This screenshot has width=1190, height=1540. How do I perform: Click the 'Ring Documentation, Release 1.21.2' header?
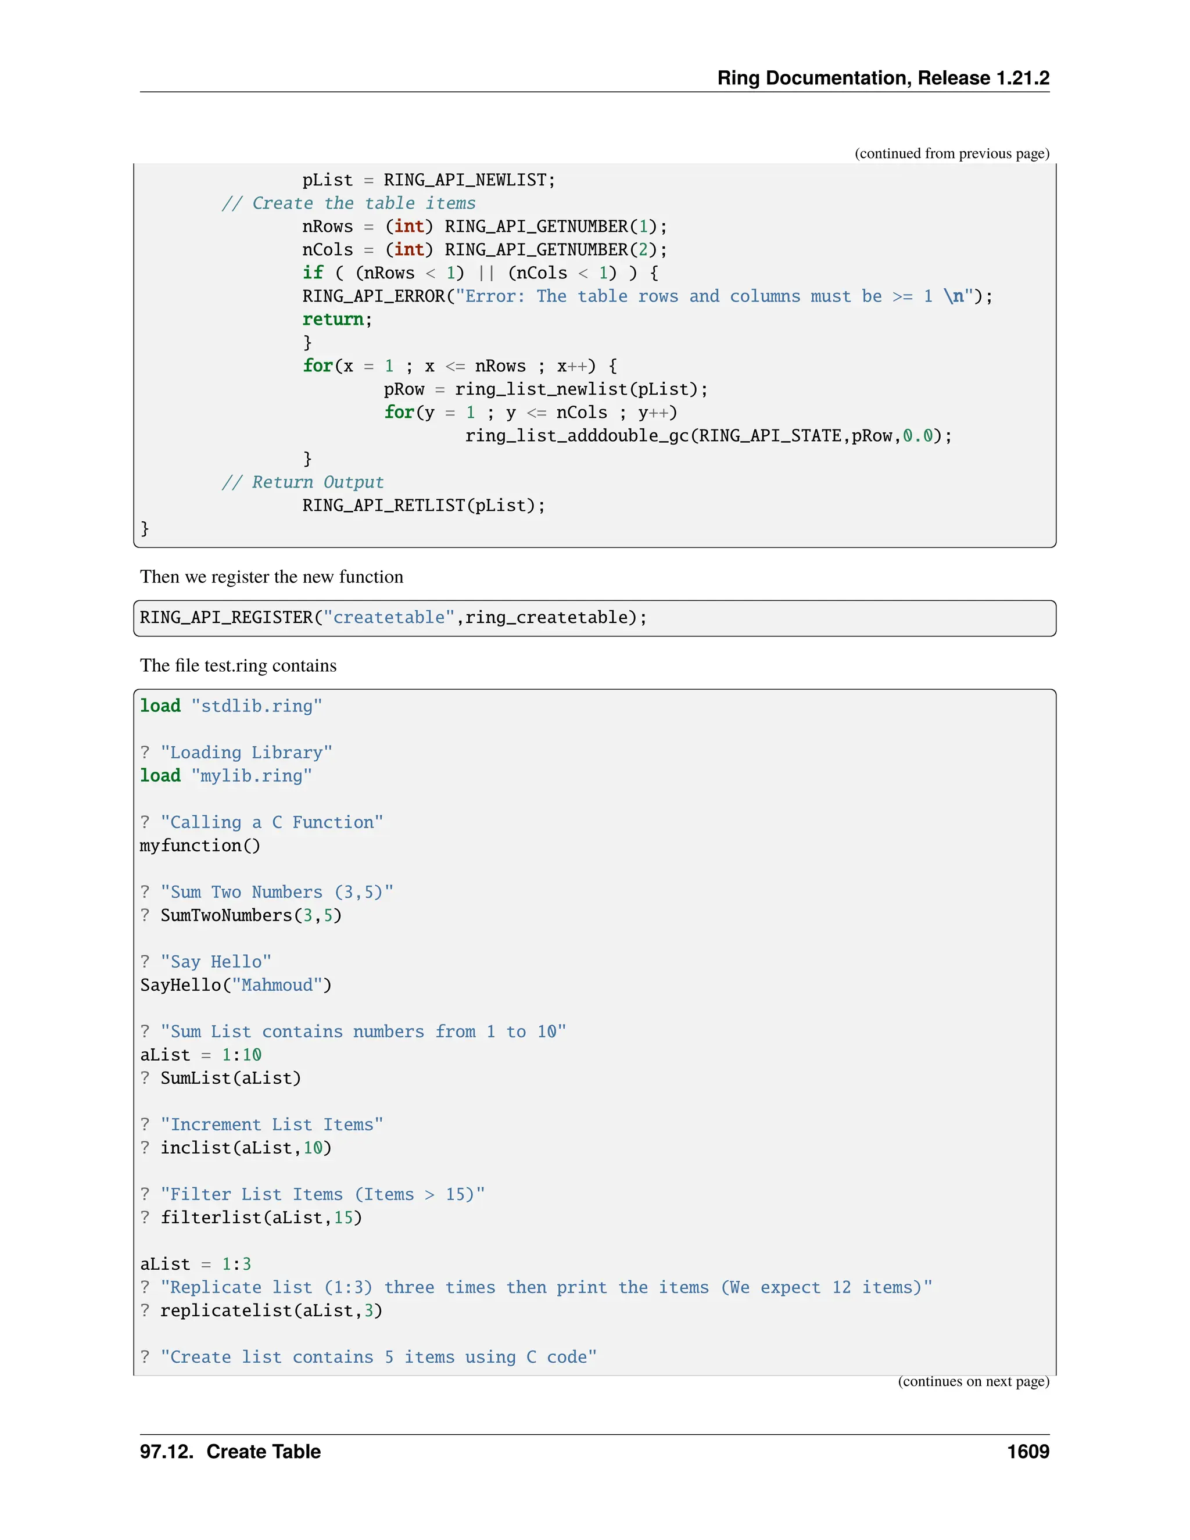pos(883,77)
